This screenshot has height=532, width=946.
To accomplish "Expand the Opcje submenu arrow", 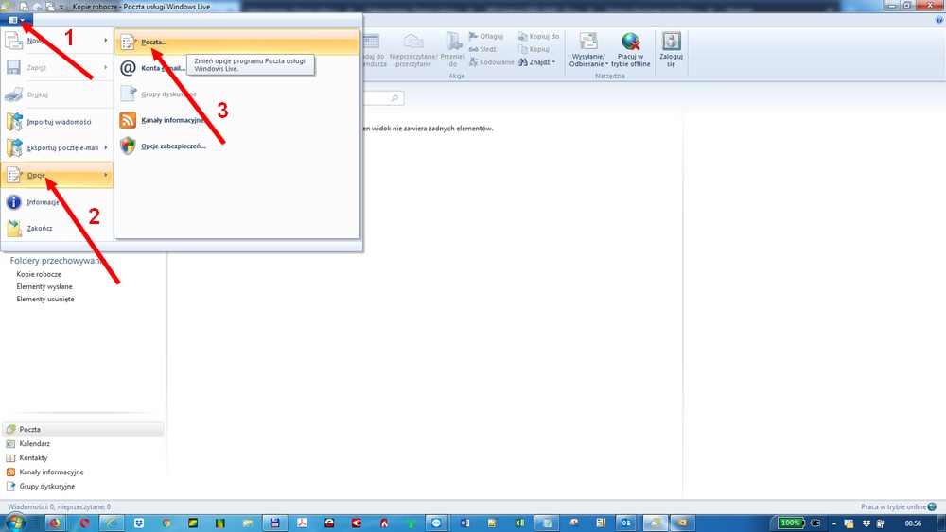I will (106, 175).
